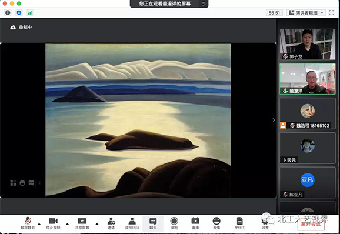Collapse the overlay toolbar left arrow
Image resolution: width=340 pixels, height=234 pixels.
39,183
